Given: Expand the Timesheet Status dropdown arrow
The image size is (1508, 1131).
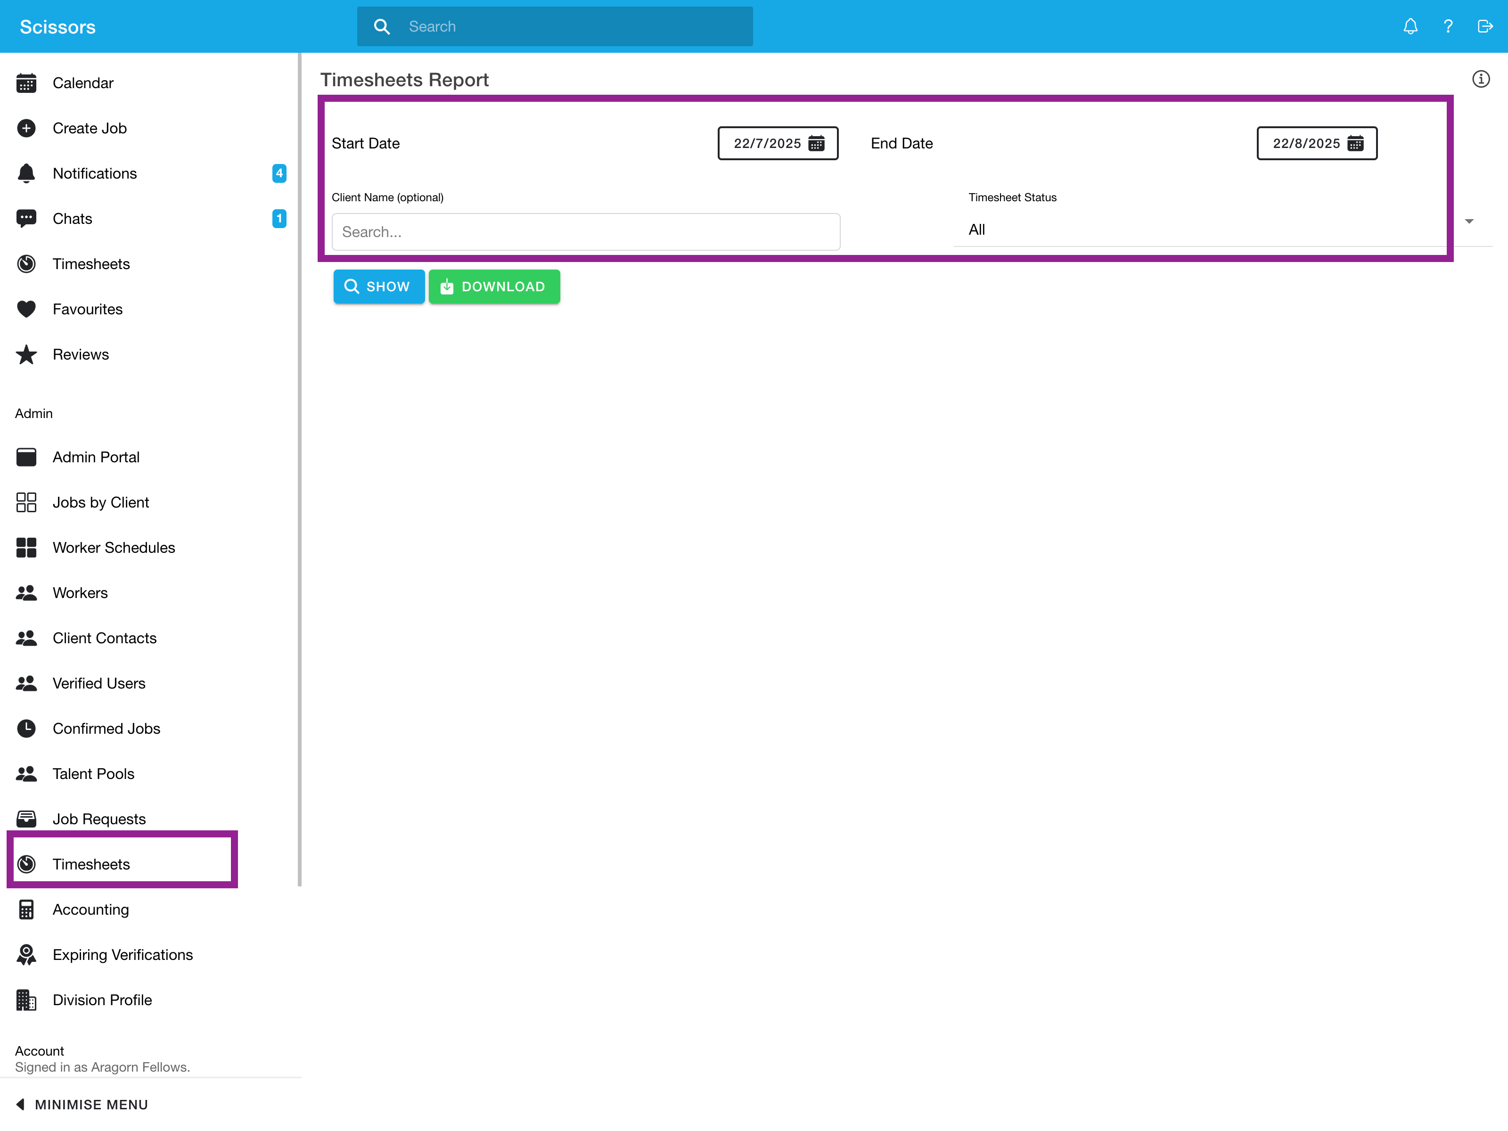Looking at the screenshot, I should 1469,221.
